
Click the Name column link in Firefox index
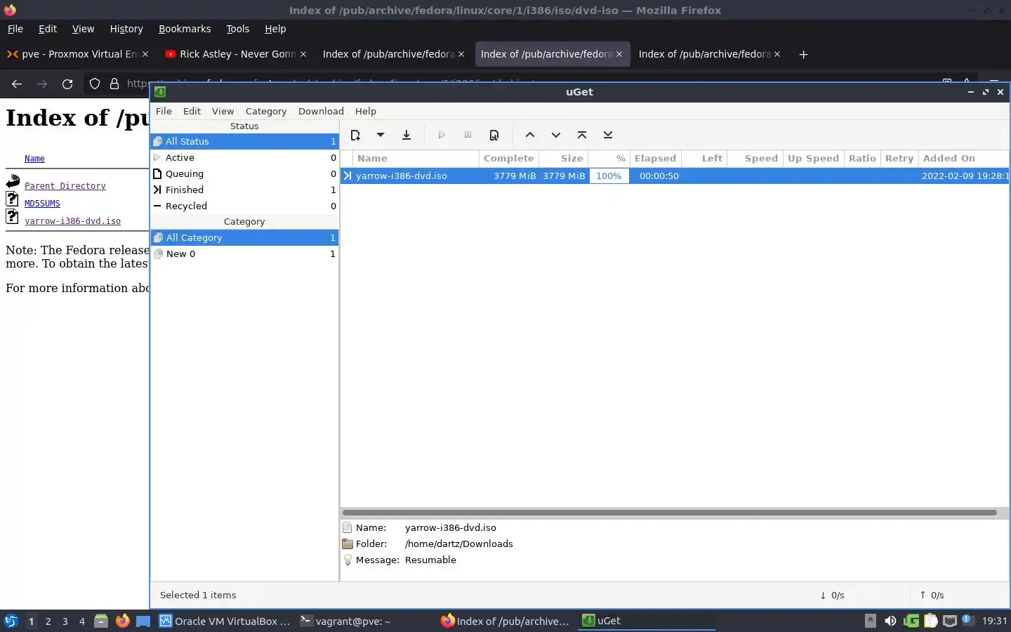point(34,159)
